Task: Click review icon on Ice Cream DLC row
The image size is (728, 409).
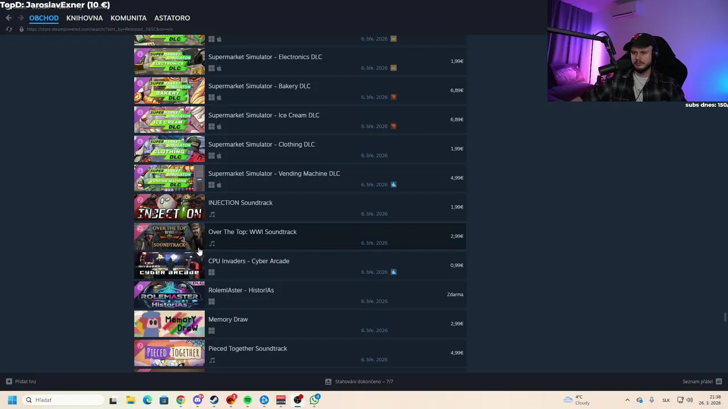Action: tap(393, 126)
